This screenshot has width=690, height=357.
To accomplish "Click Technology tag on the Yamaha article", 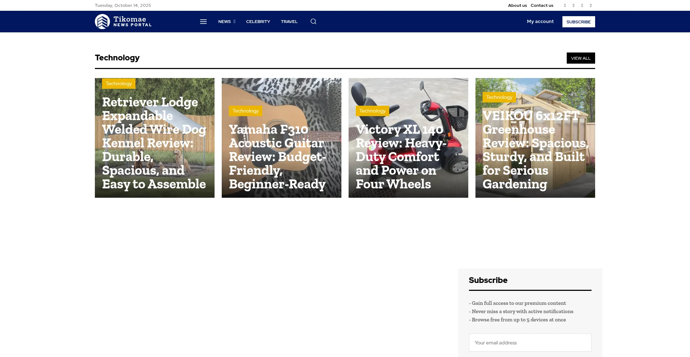I will (x=245, y=111).
